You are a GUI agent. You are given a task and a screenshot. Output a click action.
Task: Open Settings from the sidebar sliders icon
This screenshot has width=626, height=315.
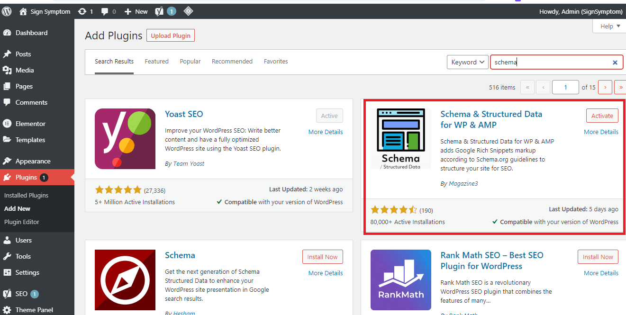point(7,272)
